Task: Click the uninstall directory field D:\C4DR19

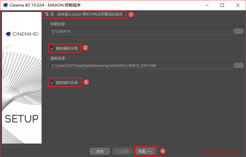Action: (141, 31)
